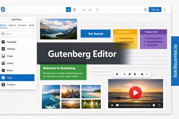Click the blue button left of three-dot menu

point(155,10)
